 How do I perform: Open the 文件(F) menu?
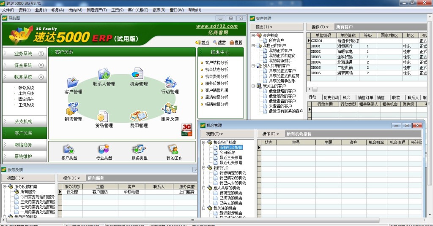(x=8, y=10)
